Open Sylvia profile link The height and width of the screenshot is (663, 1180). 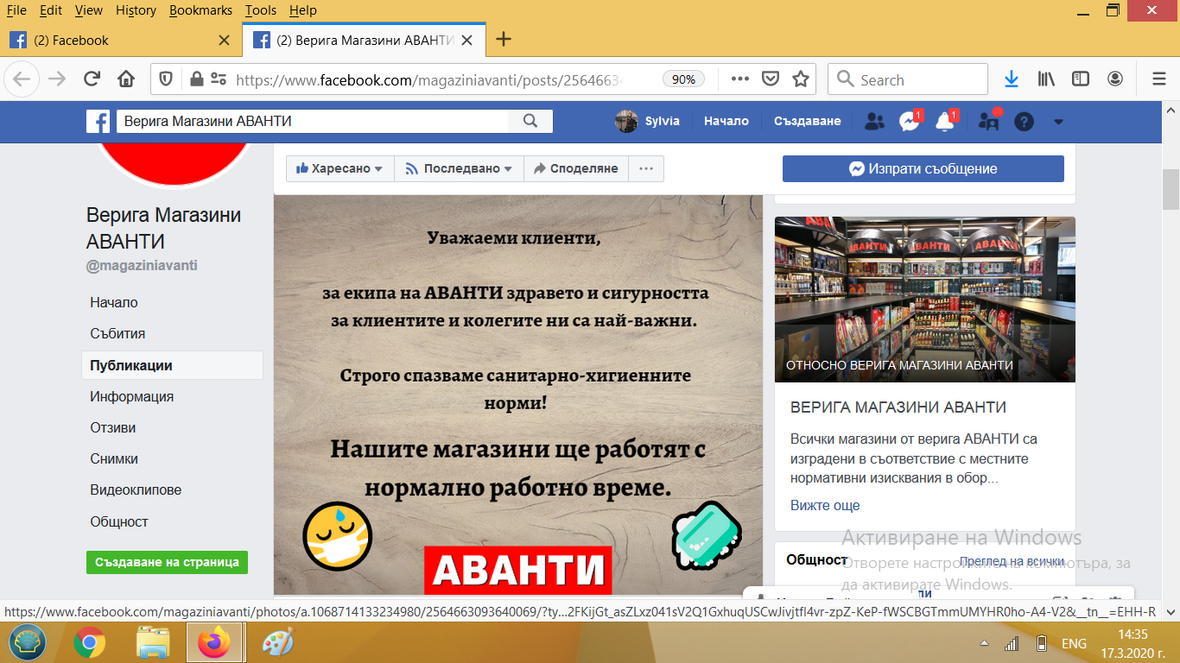point(648,122)
